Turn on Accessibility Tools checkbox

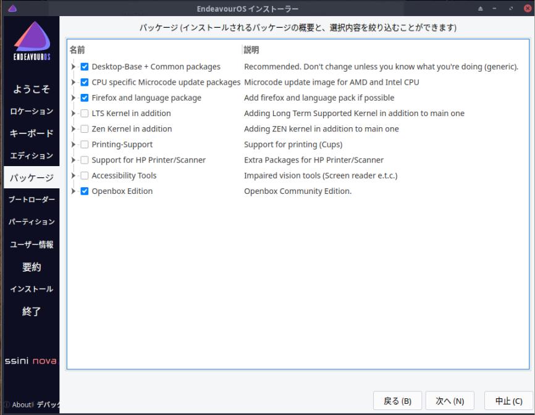(x=84, y=175)
